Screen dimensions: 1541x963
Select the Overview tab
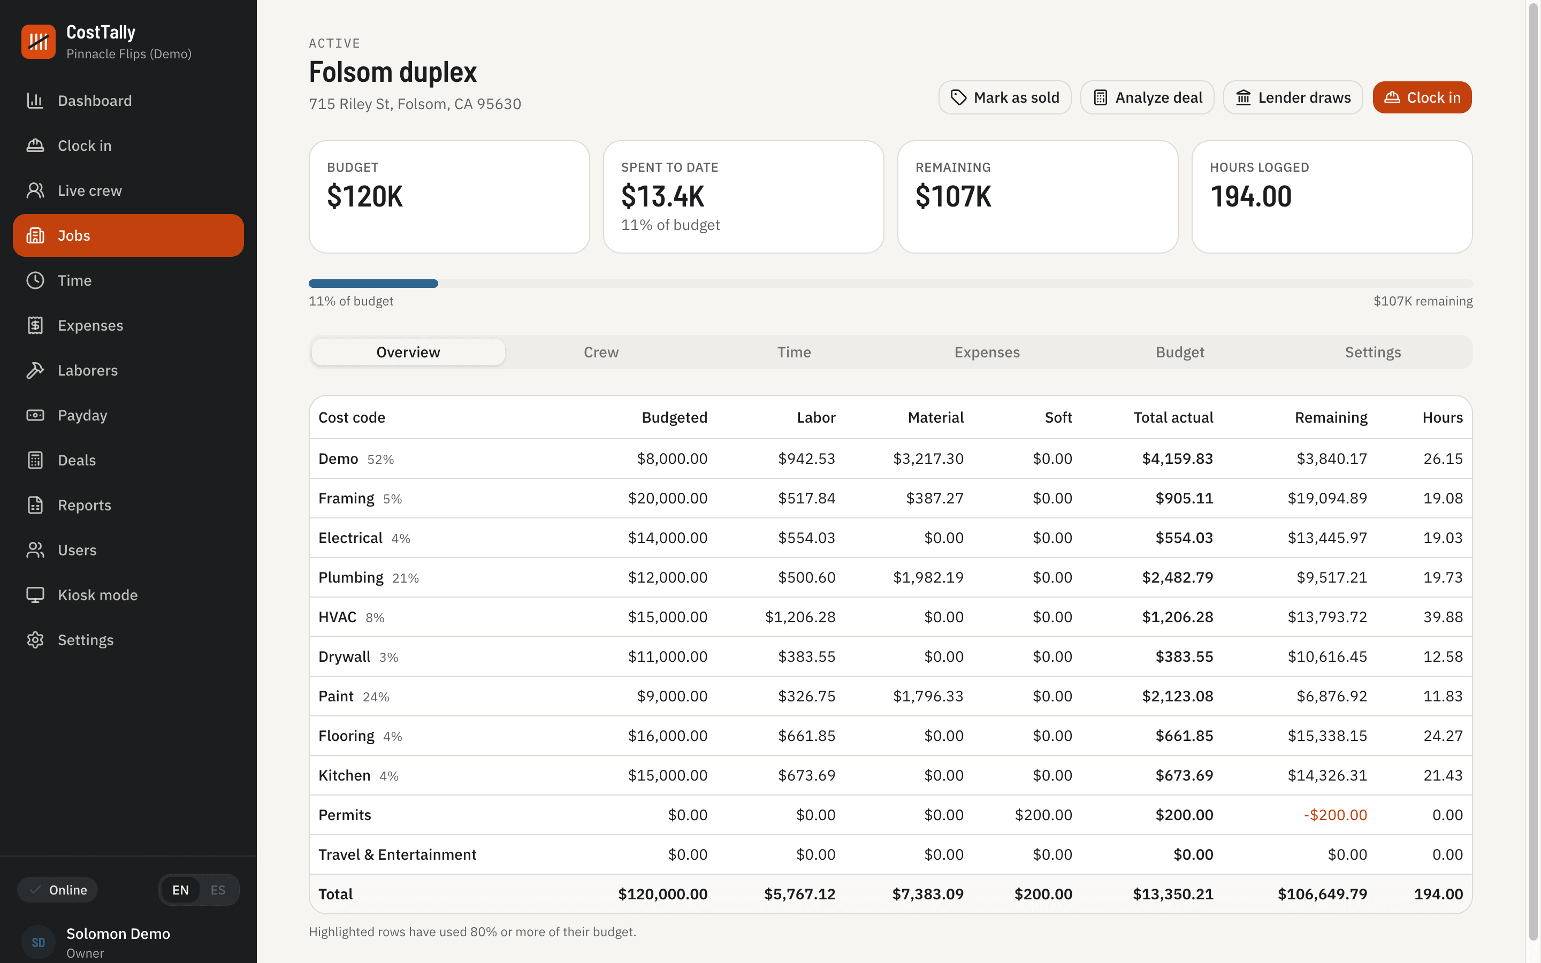408,352
